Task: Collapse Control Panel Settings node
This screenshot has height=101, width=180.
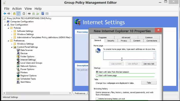Action: (x=12, y=47)
